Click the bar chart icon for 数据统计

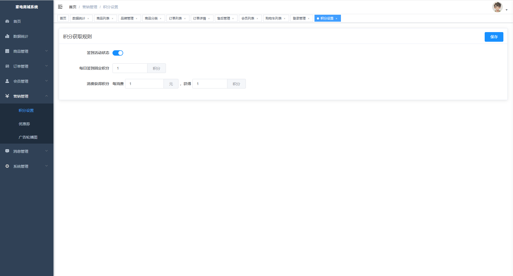click(x=7, y=36)
